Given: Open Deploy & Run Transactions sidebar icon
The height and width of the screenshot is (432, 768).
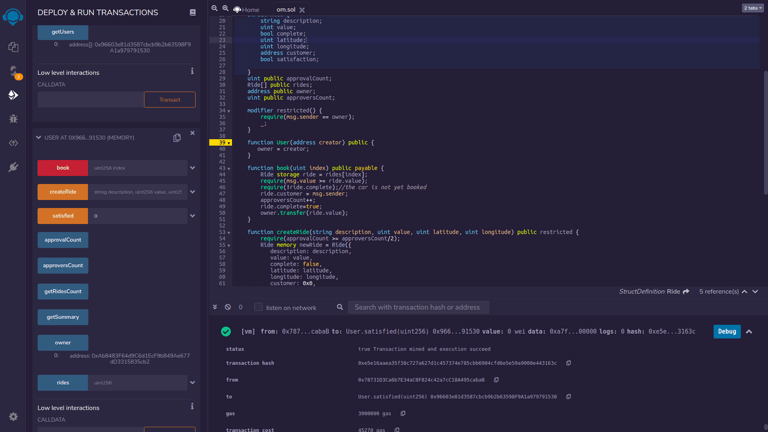Looking at the screenshot, I should [13, 95].
